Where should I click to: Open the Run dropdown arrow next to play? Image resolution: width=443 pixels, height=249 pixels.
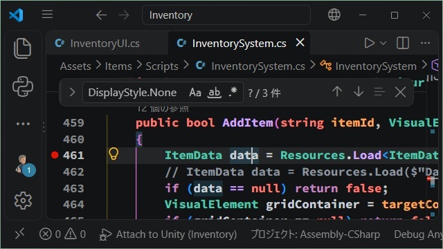(x=383, y=43)
